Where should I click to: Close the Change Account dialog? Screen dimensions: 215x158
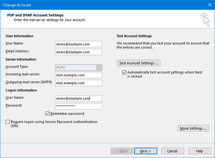[x=210, y=5]
